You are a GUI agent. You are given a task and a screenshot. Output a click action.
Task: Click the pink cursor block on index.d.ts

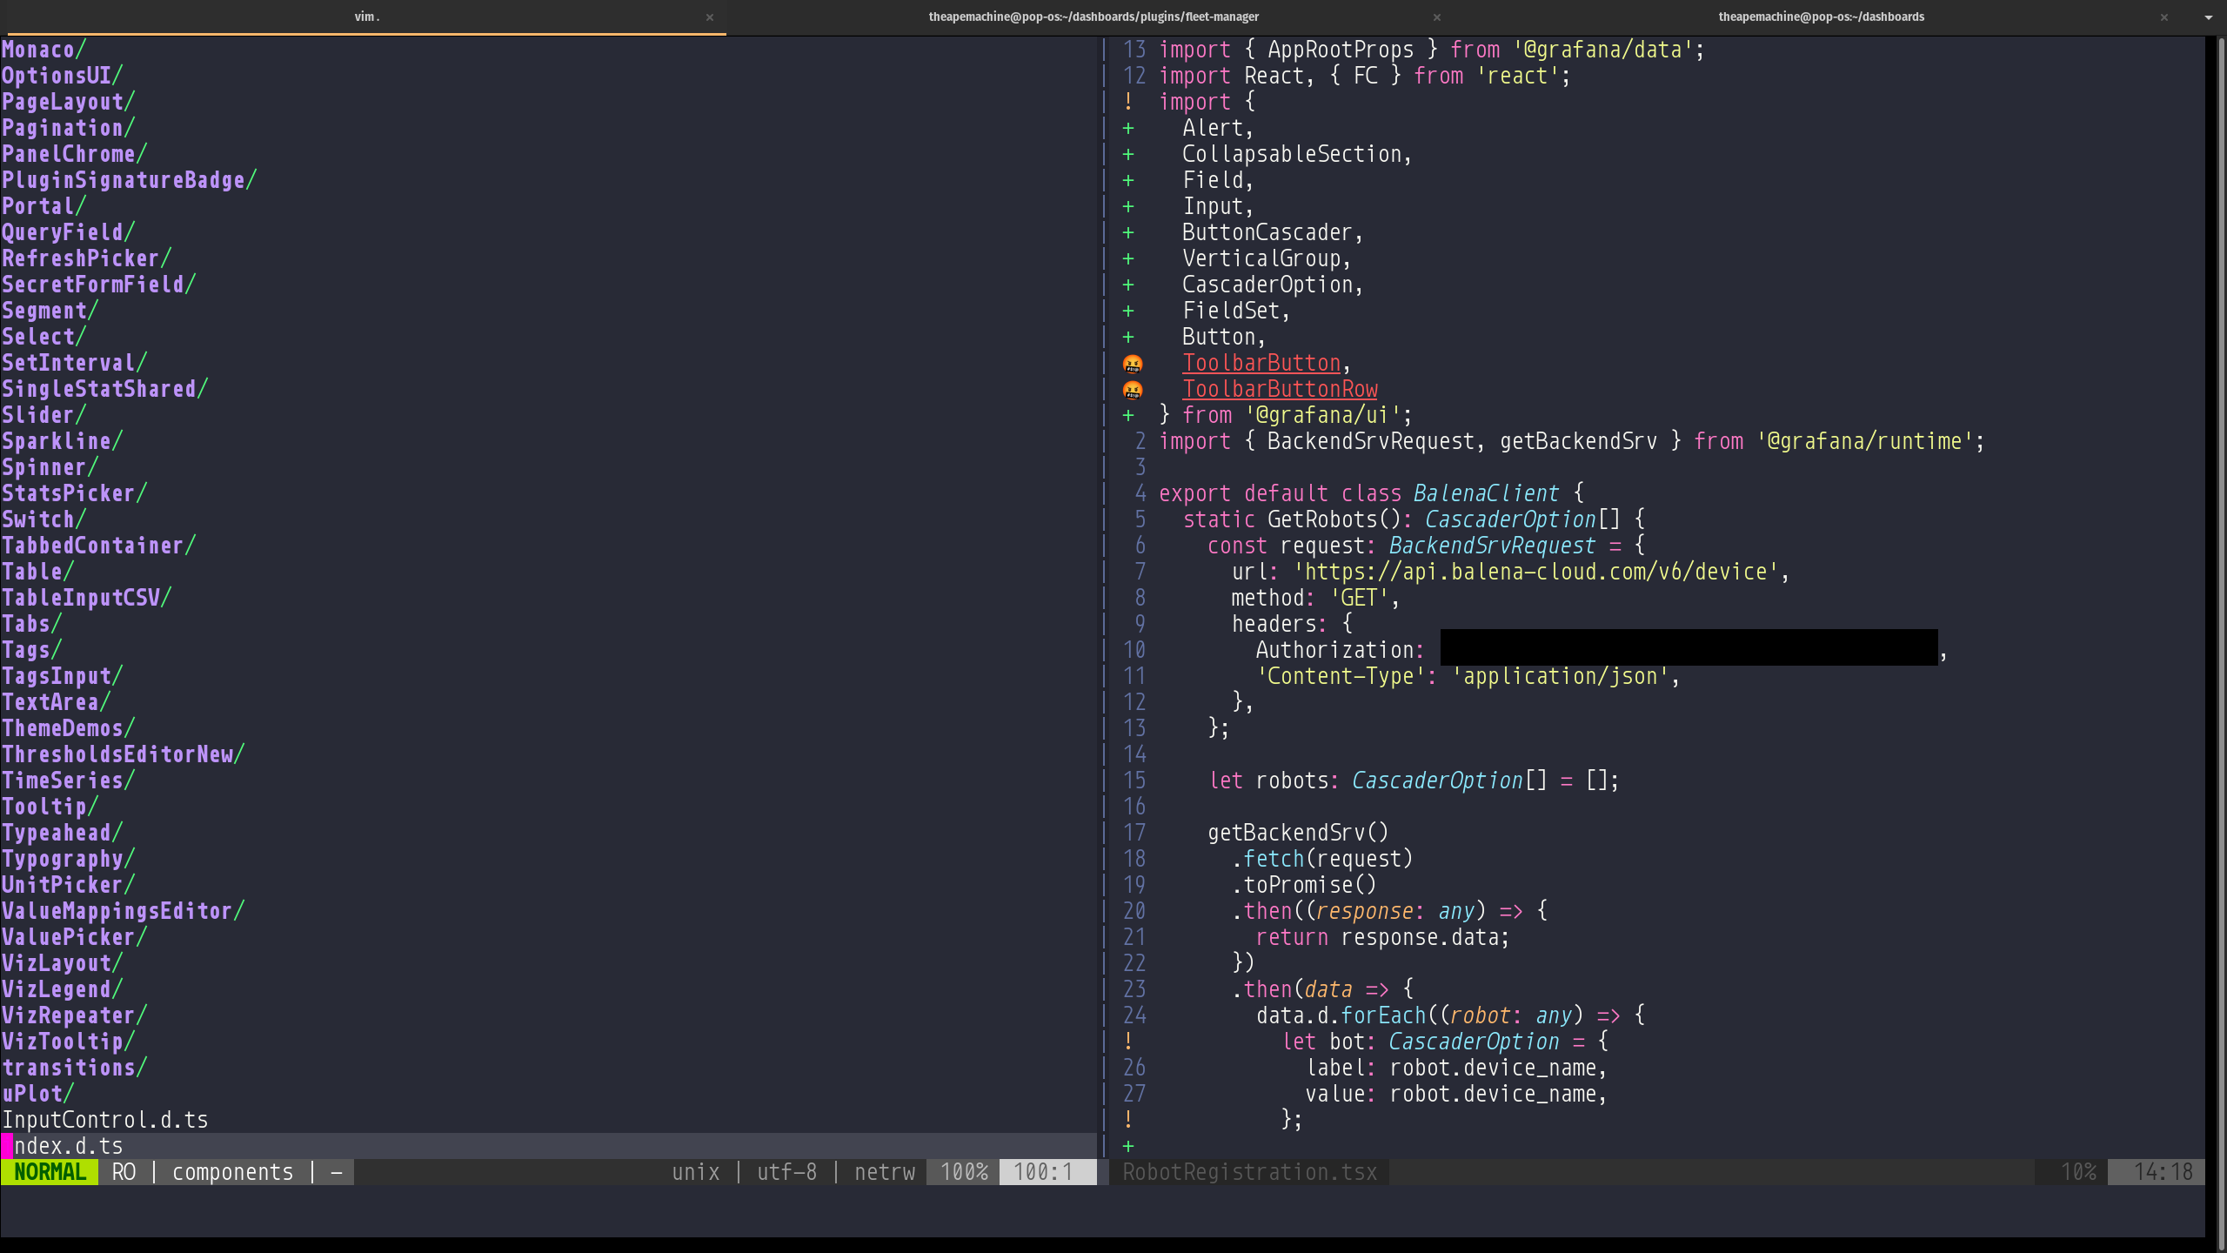[6, 1146]
